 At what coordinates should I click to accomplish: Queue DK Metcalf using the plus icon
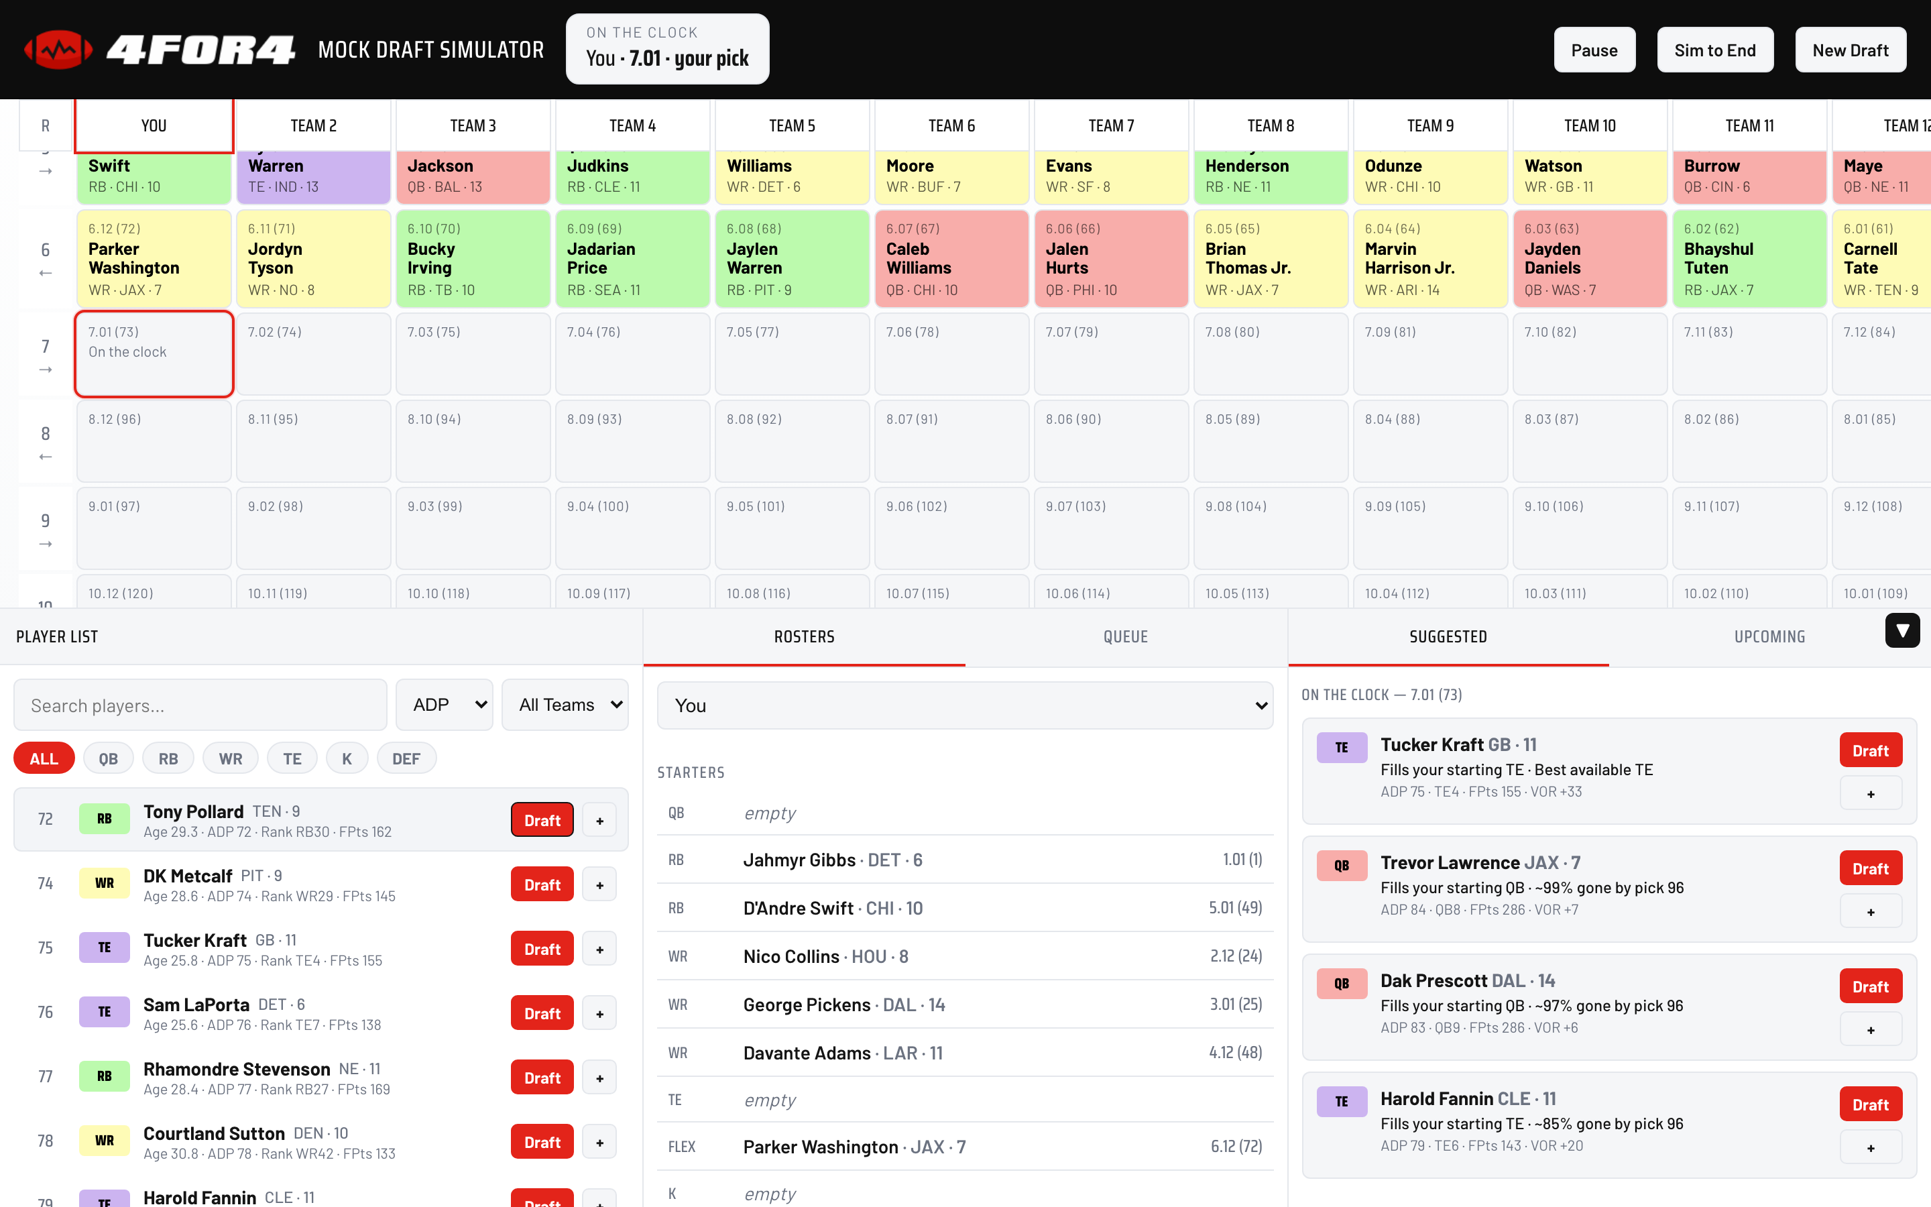point(599,884)
